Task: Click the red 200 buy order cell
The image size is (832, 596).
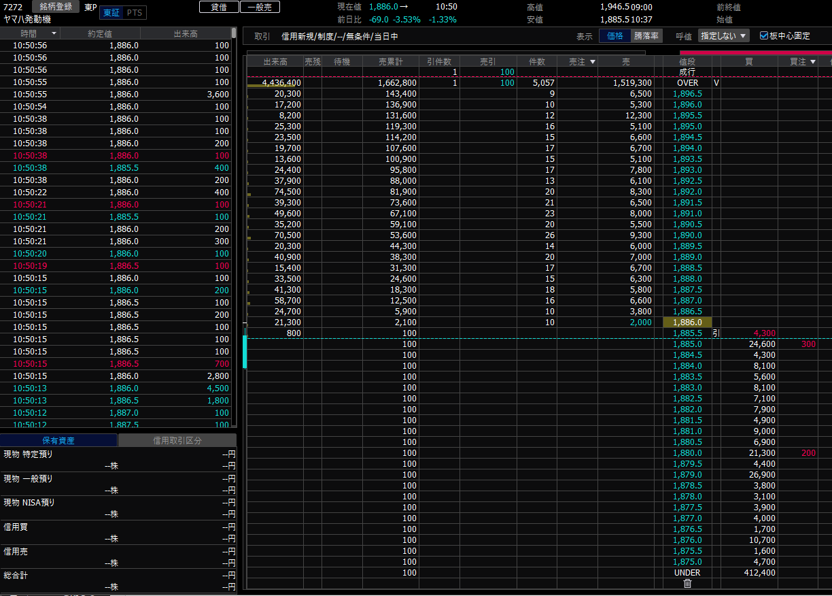Action: pos(808,453)
